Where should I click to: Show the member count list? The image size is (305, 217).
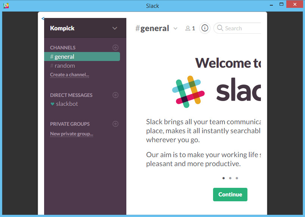[x=190, y=28]
